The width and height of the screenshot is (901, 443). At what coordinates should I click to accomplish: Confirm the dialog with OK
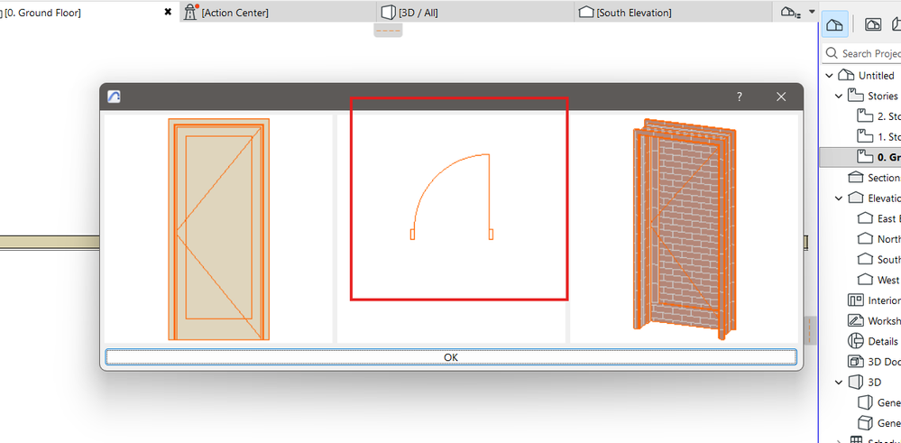pos(451,356)
